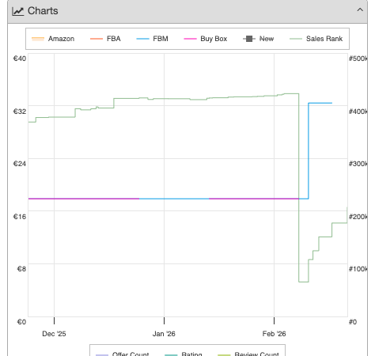Toggle the Offer Count series in the lower legend
Image resolution: width=375 pixels, height=356 pixels.
point(123,354)
